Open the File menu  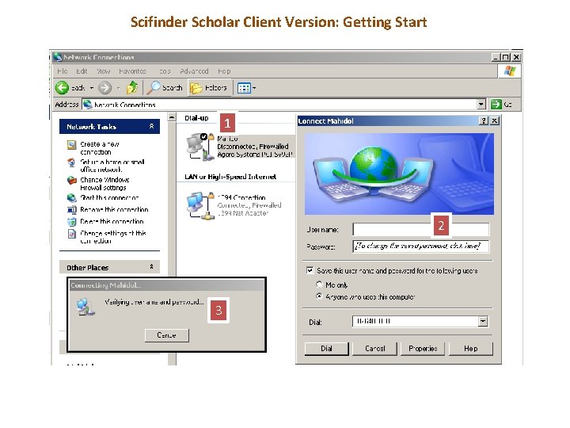pyautogui.click(x=63, y=71)
